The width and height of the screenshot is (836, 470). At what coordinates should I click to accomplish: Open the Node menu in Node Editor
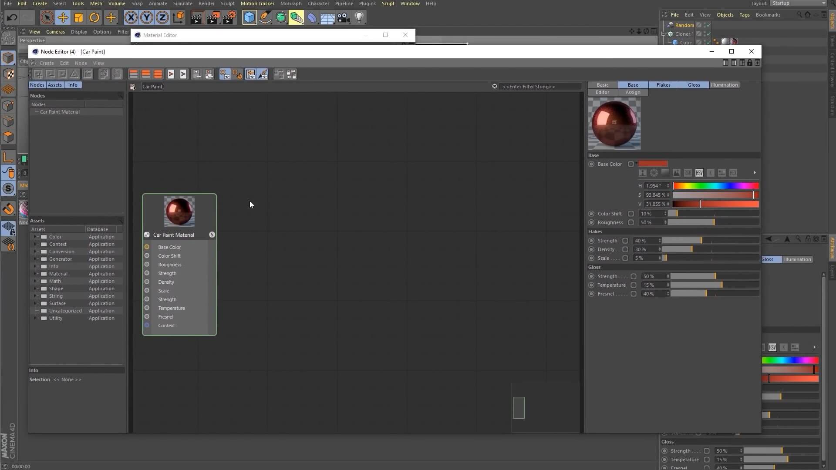point(81,63)
